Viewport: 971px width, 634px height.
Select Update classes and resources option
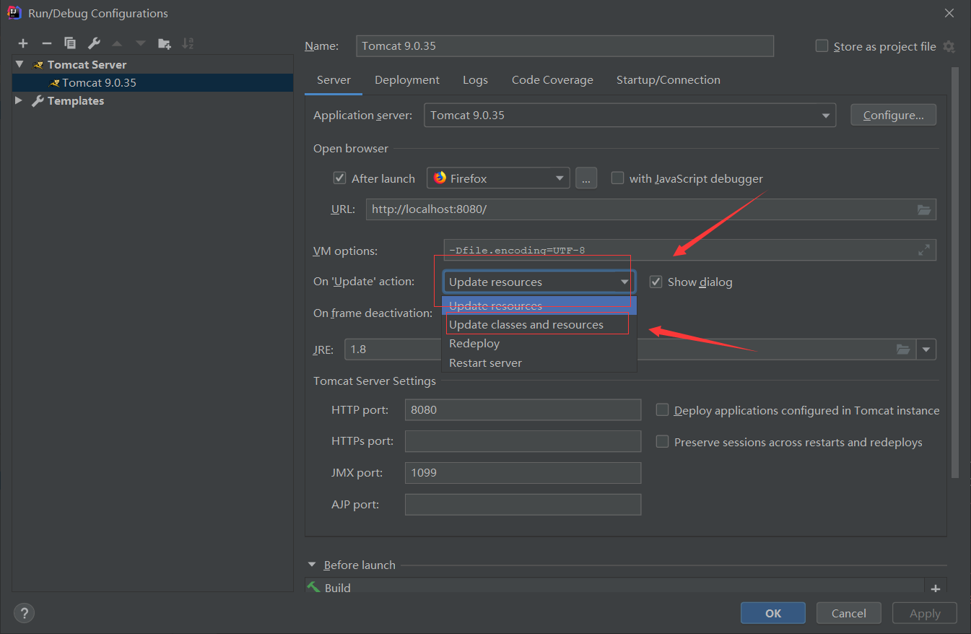coord(539,325)
